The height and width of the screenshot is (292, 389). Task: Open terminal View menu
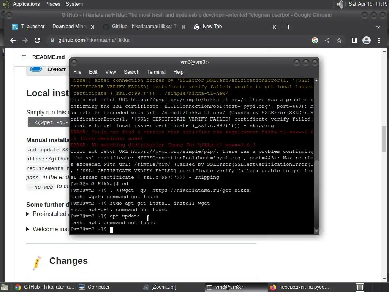[111, 72]
